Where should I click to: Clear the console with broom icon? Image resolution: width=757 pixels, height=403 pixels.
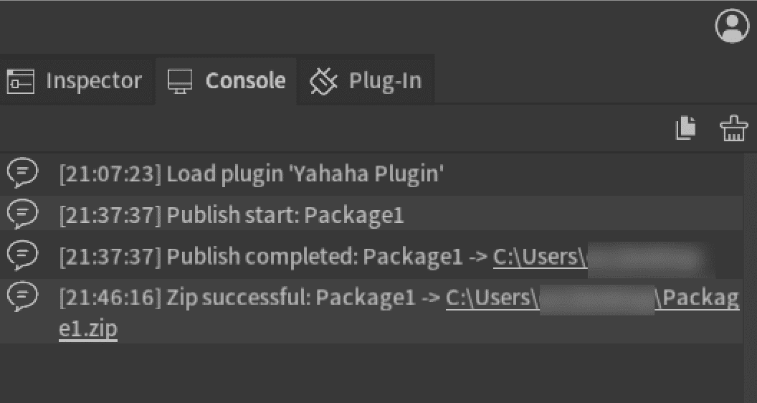tap(733, 129)
